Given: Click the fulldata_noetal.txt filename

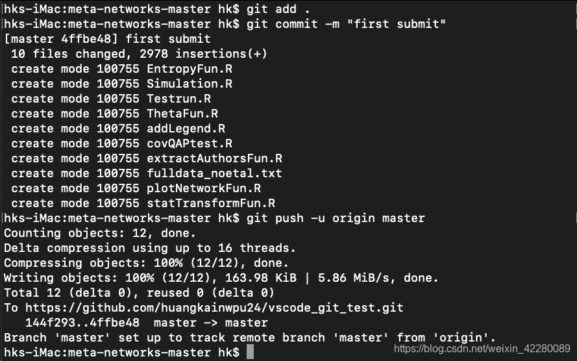Looking at the screenshot, I should pyautogui.click(x=215, y=173).
